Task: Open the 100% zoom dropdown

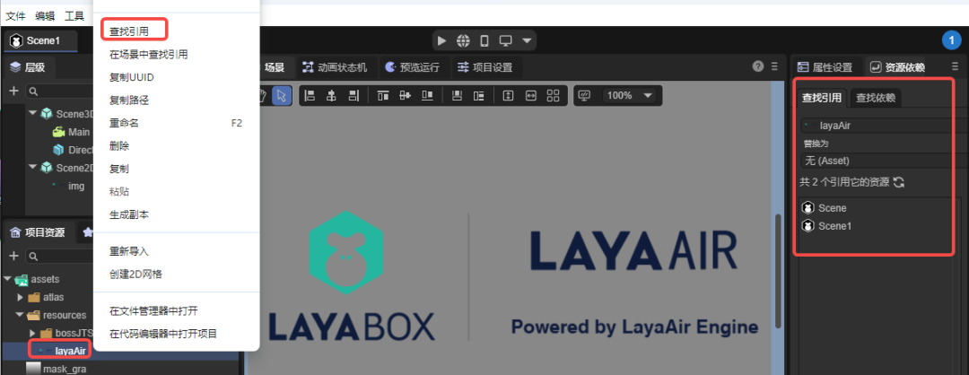Action: point(630,96)
